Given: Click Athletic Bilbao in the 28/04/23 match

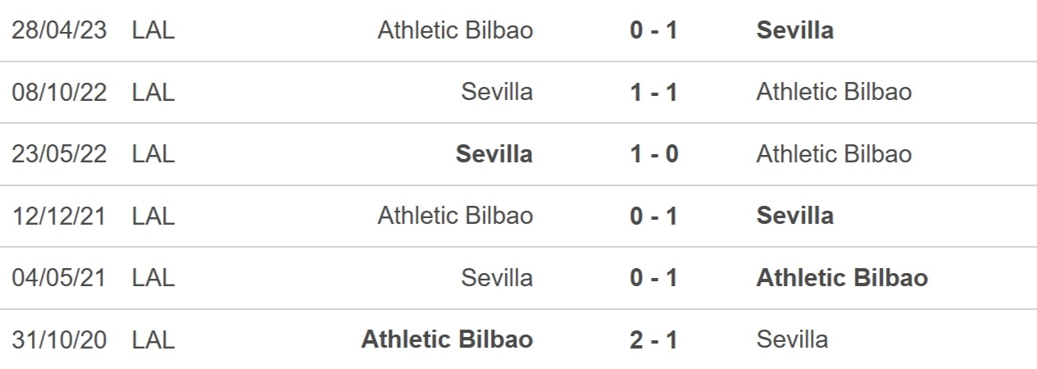Looking at the screenshot, I should 455,30.
